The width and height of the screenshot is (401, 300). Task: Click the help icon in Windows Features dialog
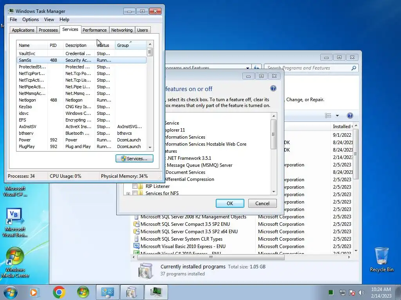click(273, 89)
